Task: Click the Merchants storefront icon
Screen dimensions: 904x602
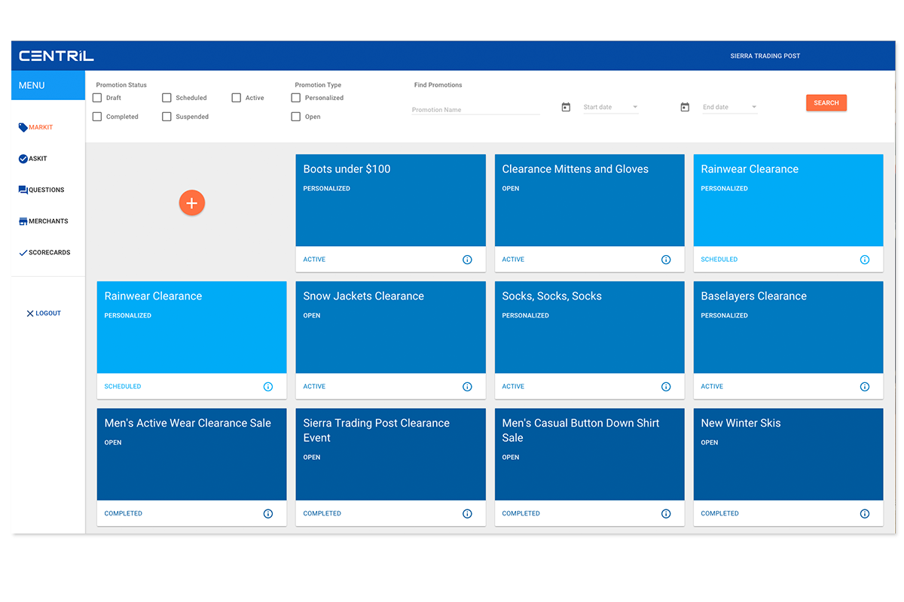Action: [23, 221]
